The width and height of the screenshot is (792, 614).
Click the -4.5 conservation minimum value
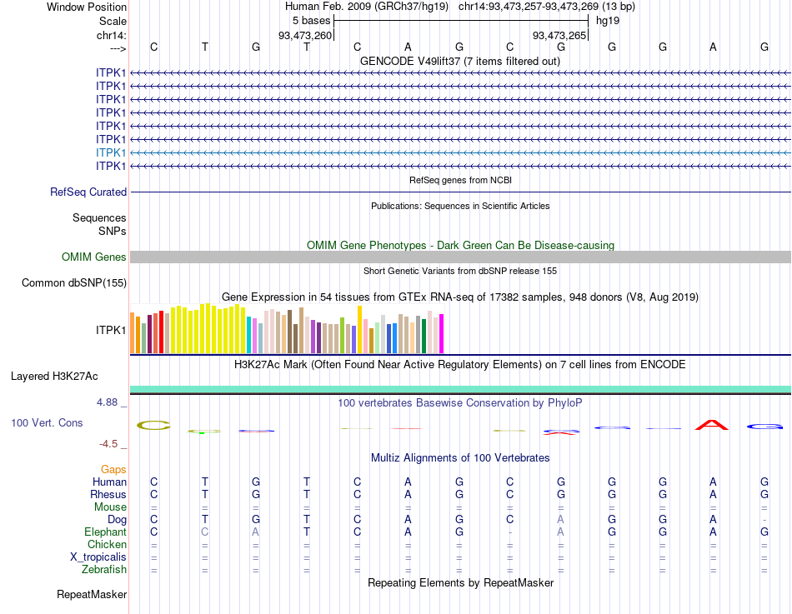[108, 444]
